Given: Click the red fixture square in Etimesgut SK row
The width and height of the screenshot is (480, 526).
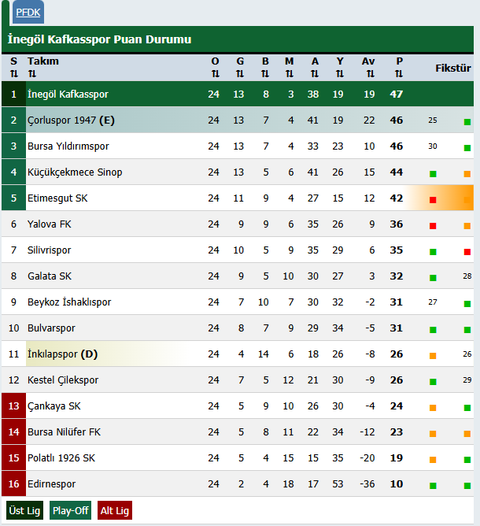Looking at the screenshot, I should (433, 200).
